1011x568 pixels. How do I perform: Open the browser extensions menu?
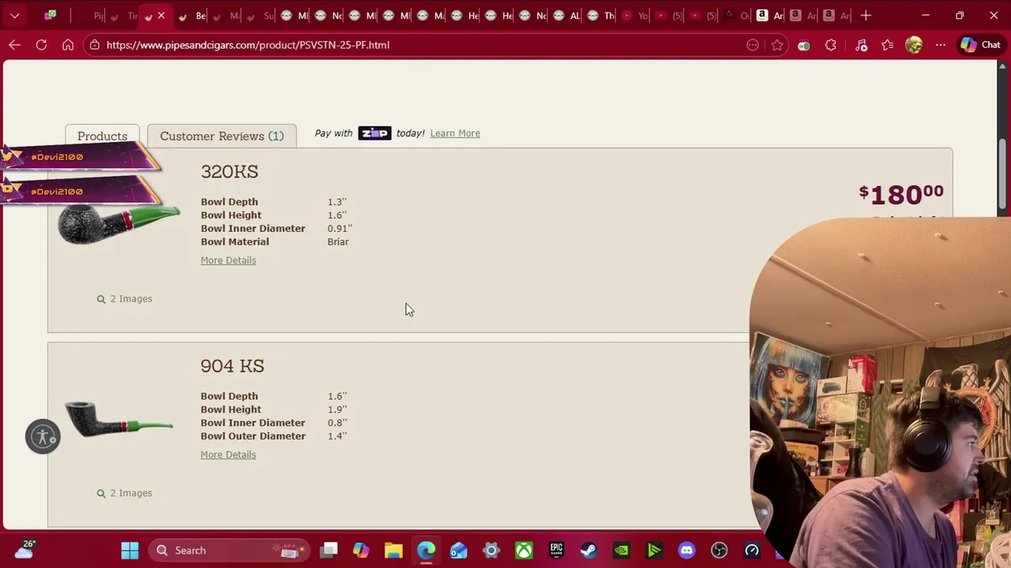(830, 45)
